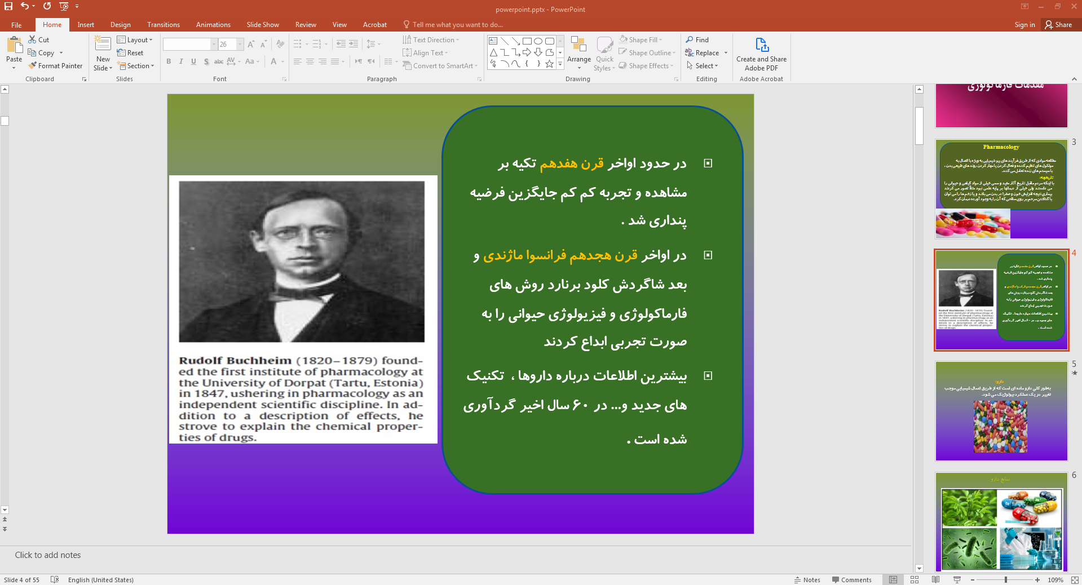Open the File menu
The width and height of the screenshot is (1082, 585).
(x=16, y=25)
